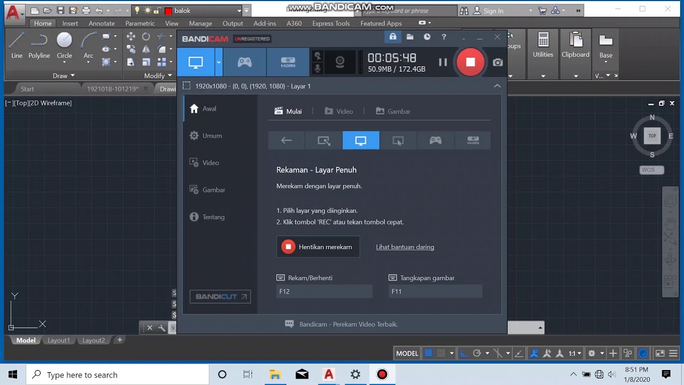This screenshot has height=385, width=684.
Task: Open Bandicam output folder icon
Action: (410, 37)
